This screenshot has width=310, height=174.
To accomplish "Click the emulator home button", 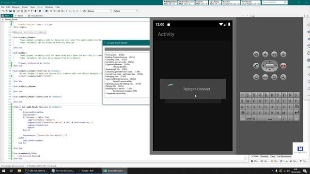I will pyautogui.click(x=256, y=77).
